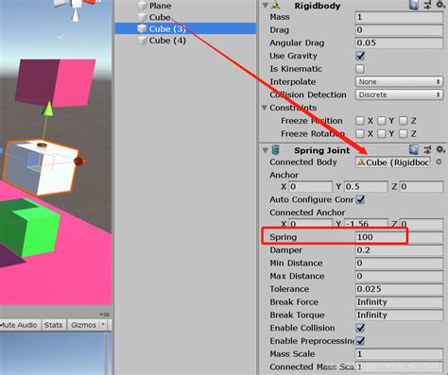Click the Connected Body object picker circle
This screenshot has width=448, height=375.
point(439,162)
